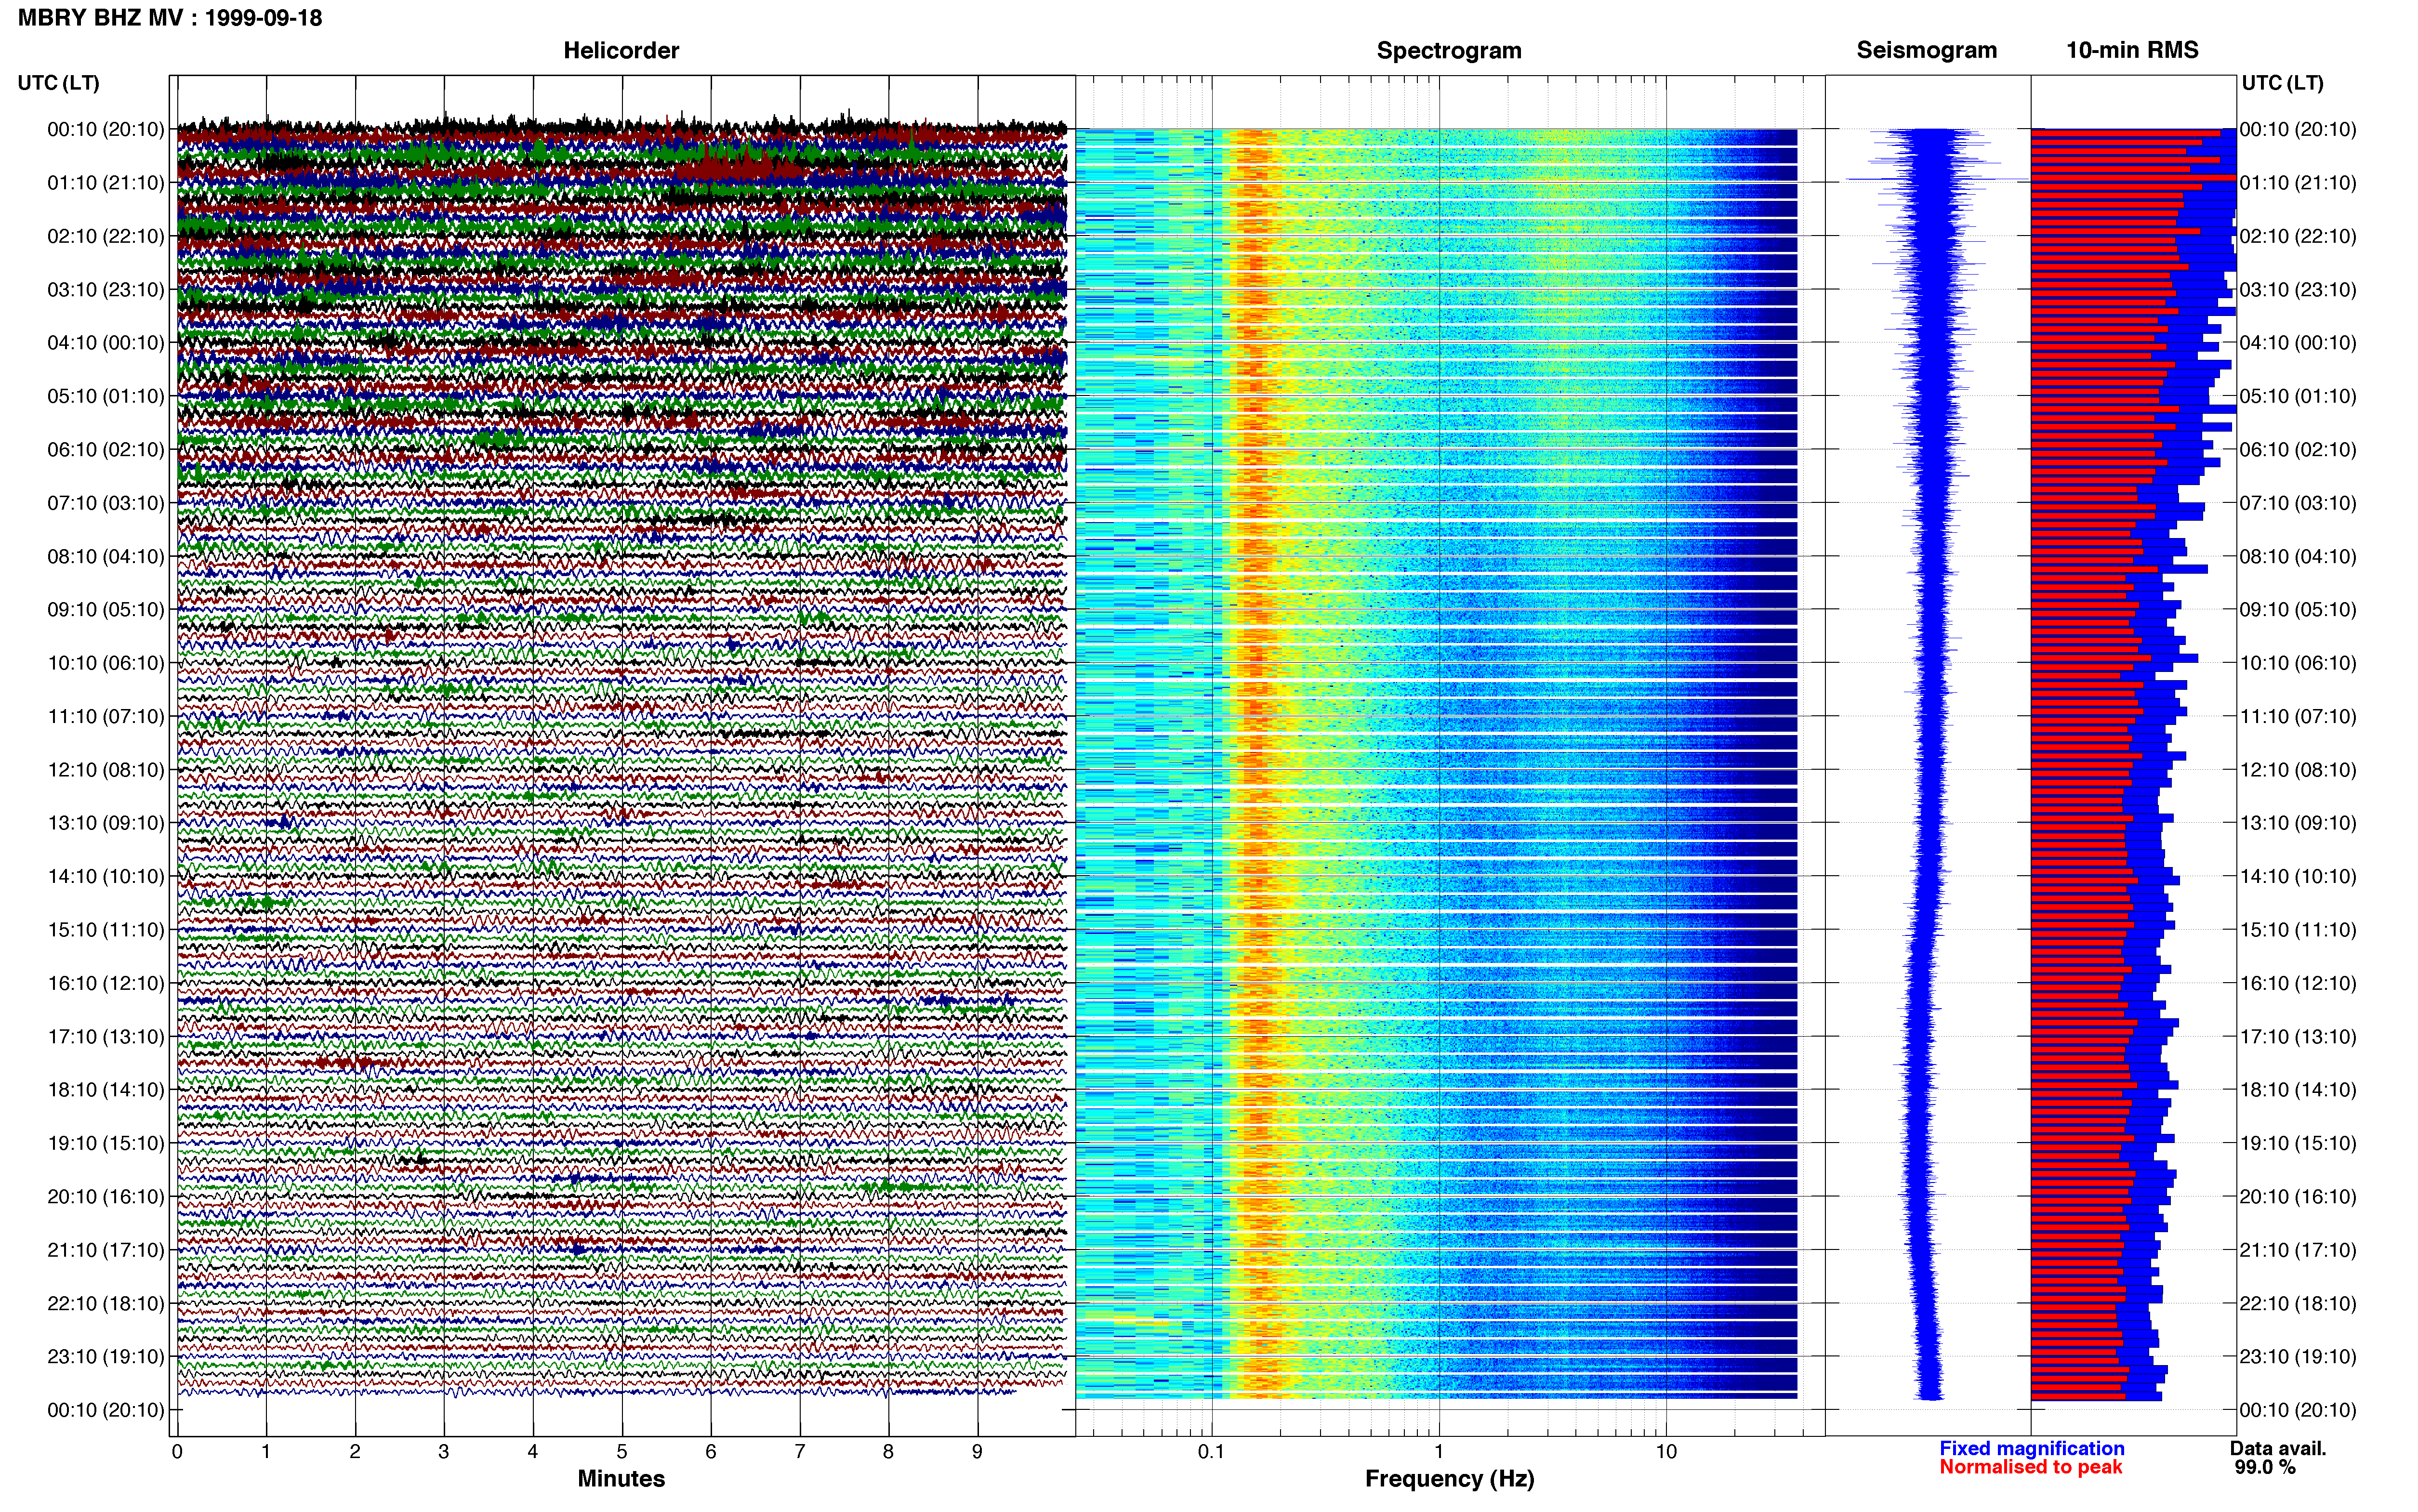
Task: Click right time label '14:10 (10:10)'
Action: (2298, 876)
